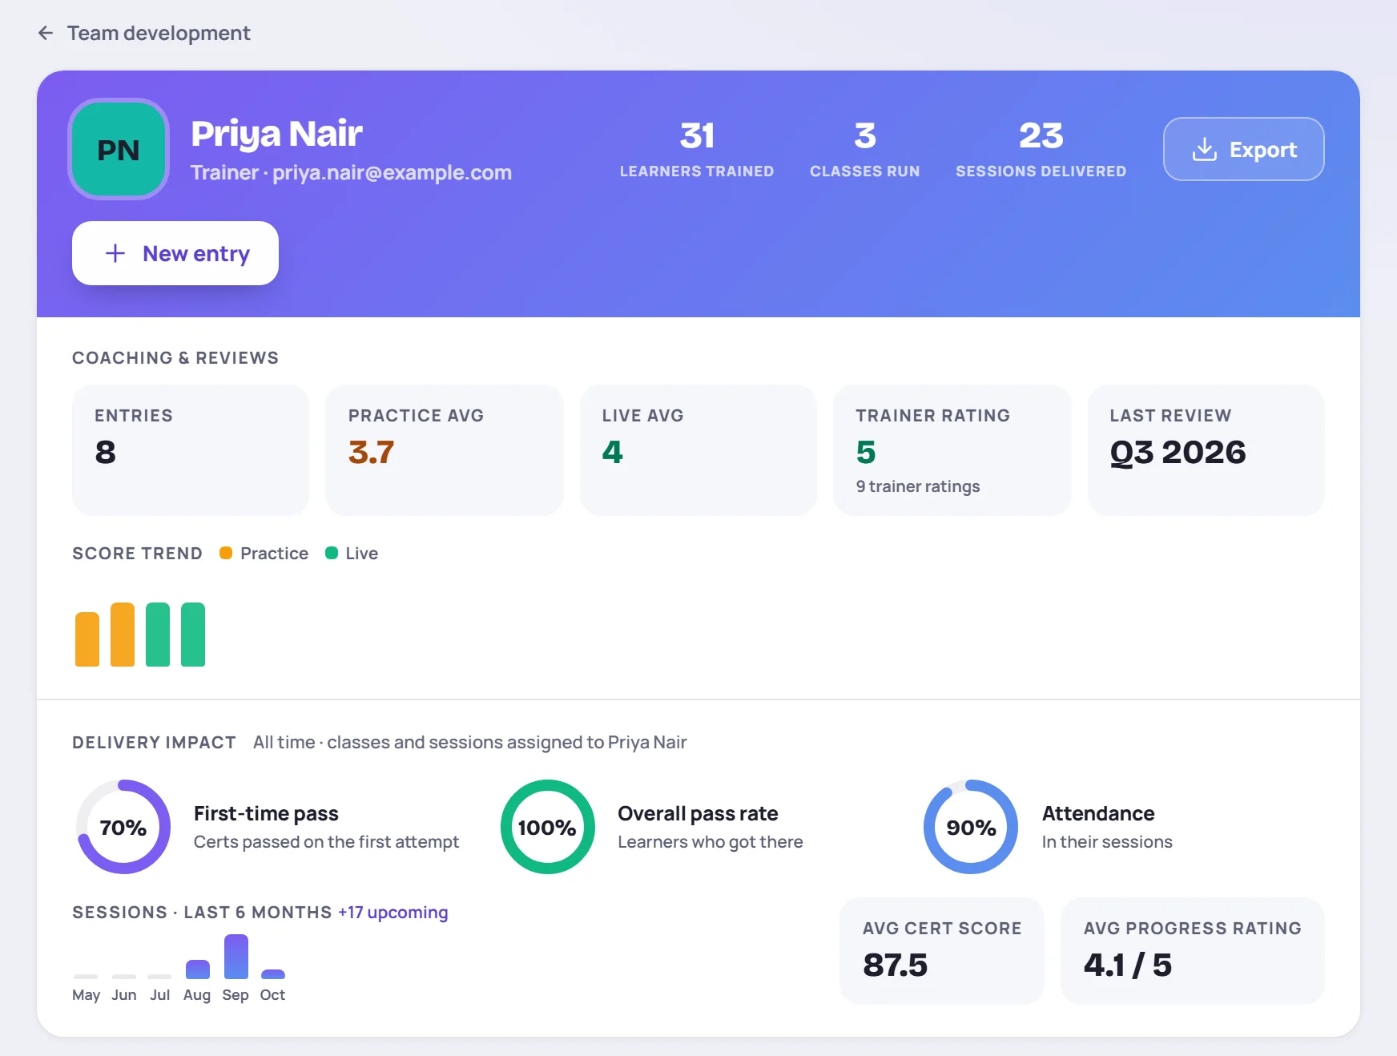Click the Practice Avg 3.7 card
Image resolution: width=1397 pixels, height=1056 pixels.
(445, 450)
